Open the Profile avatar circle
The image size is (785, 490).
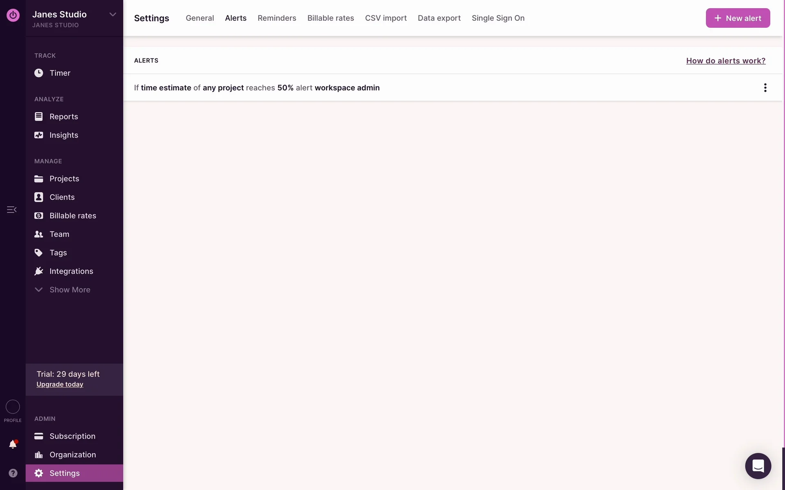coord(13,407)
